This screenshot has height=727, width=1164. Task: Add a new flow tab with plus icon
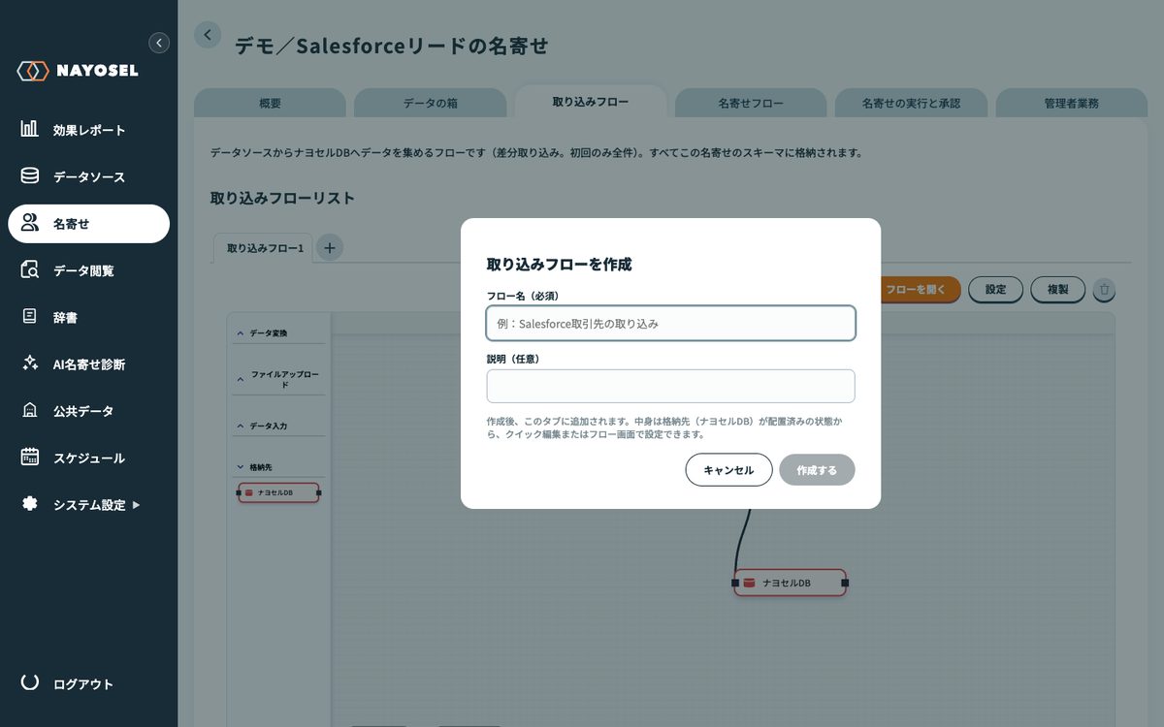point(330,248)
